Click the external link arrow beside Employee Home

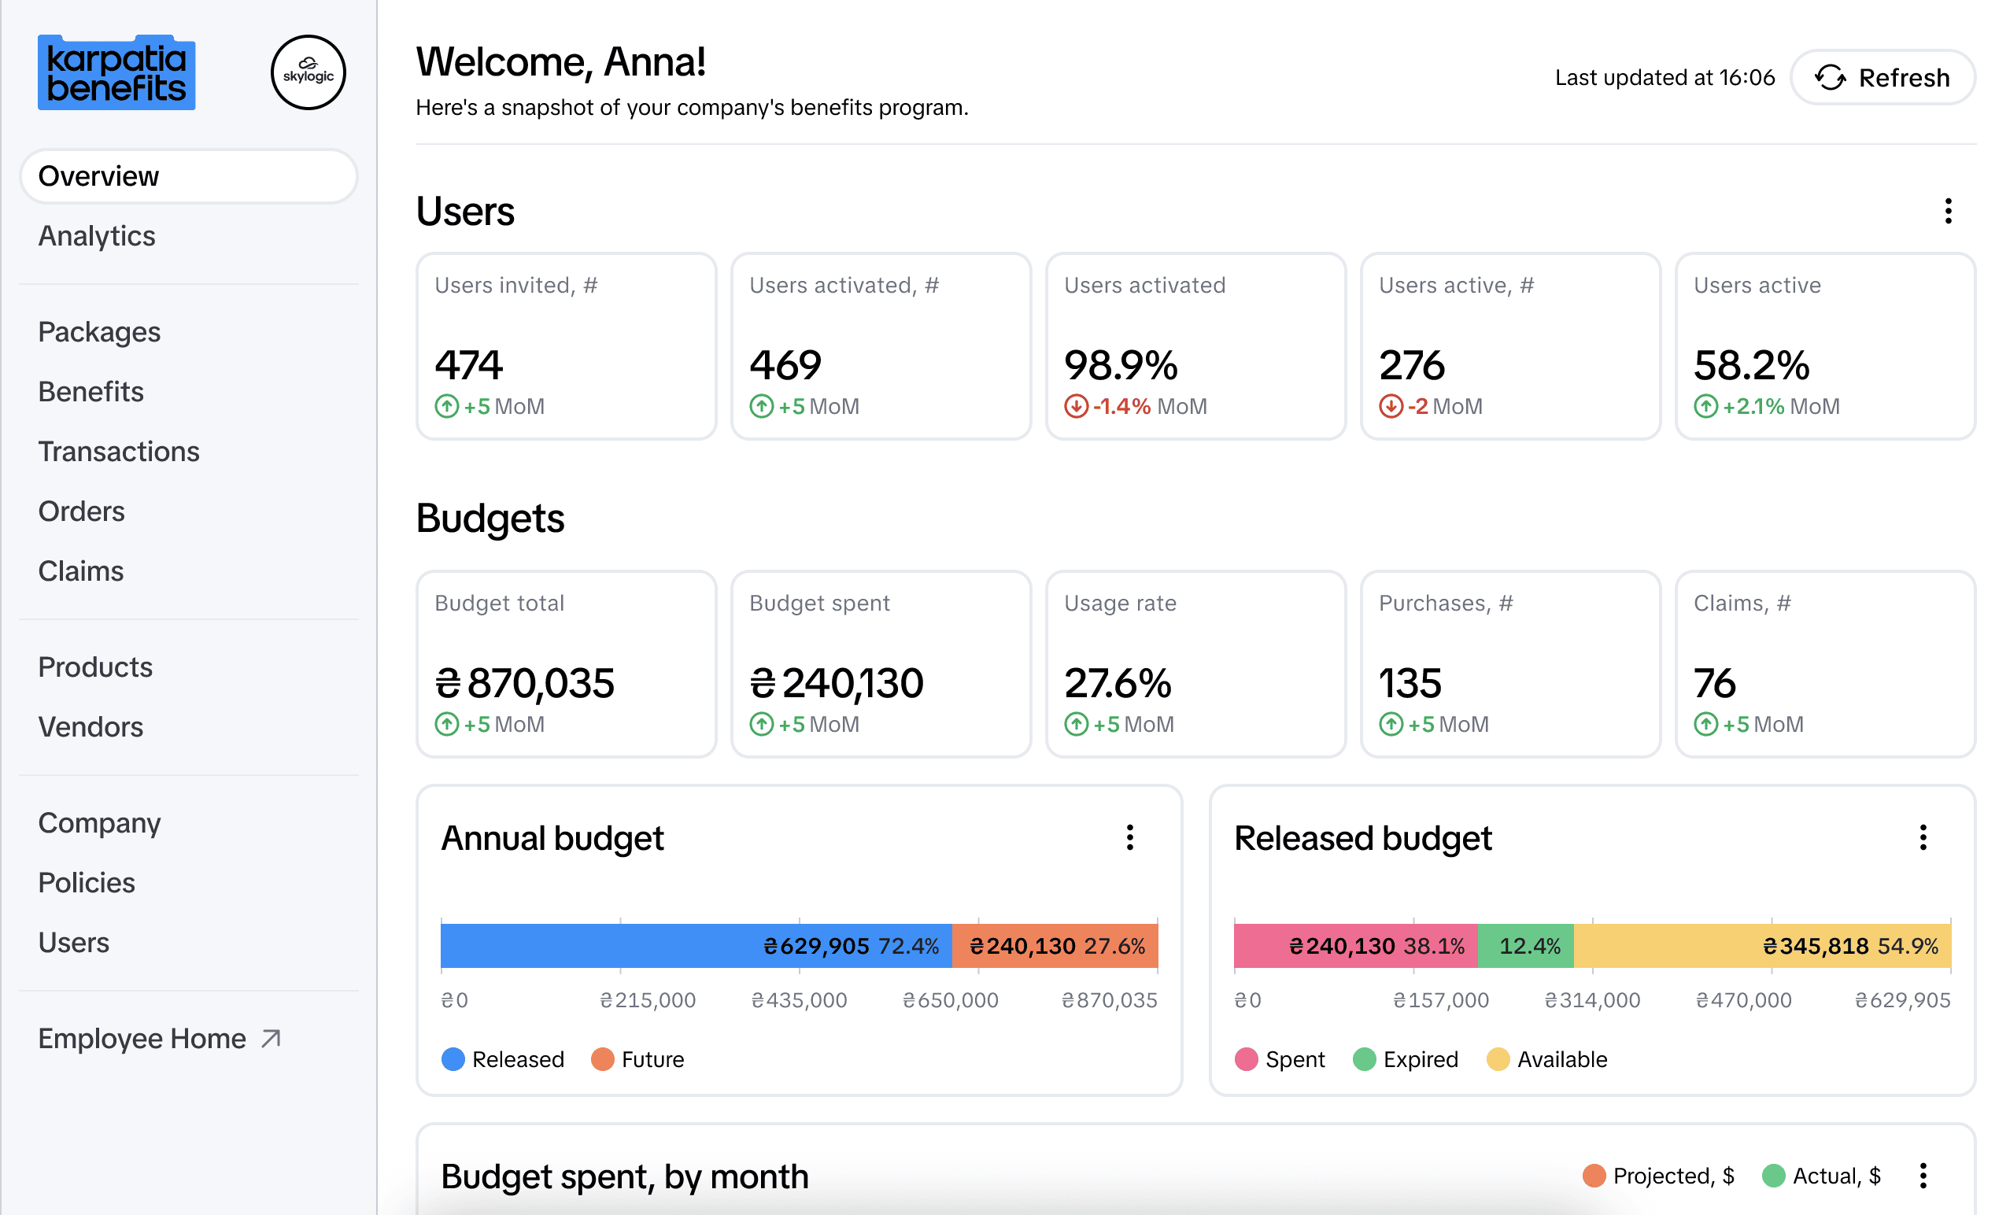(271, 1039)
